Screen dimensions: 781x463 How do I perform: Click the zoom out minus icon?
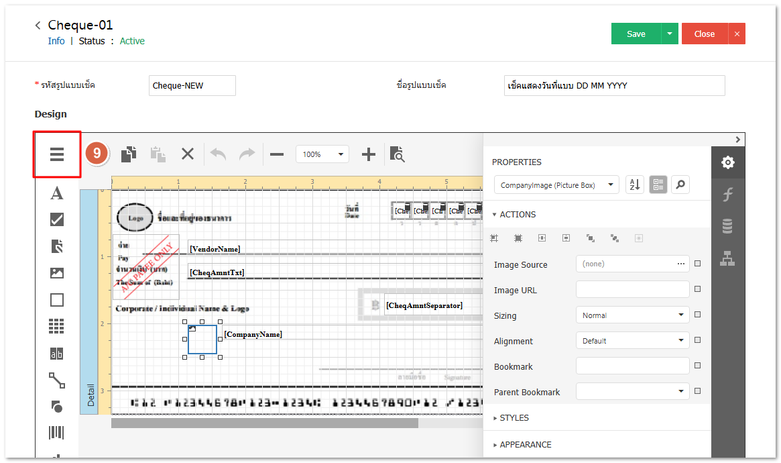click(x=276, y=154)
